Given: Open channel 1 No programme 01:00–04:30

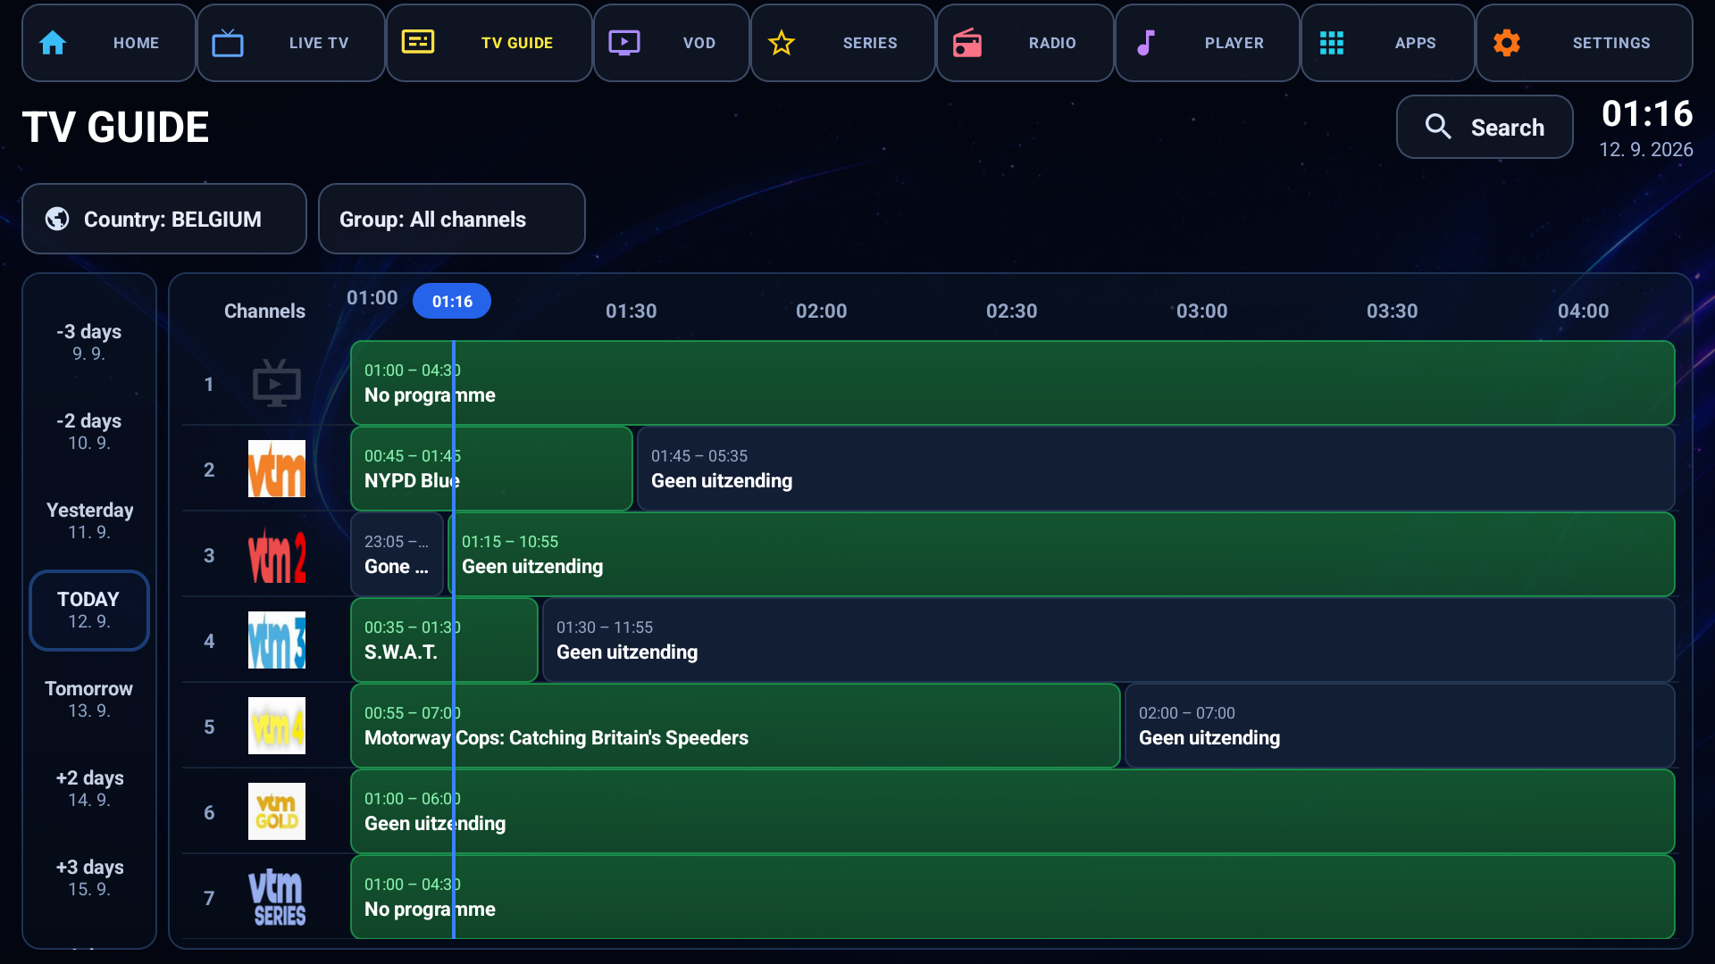Looking at the screenshot, I should click(x=1013, y=383).
